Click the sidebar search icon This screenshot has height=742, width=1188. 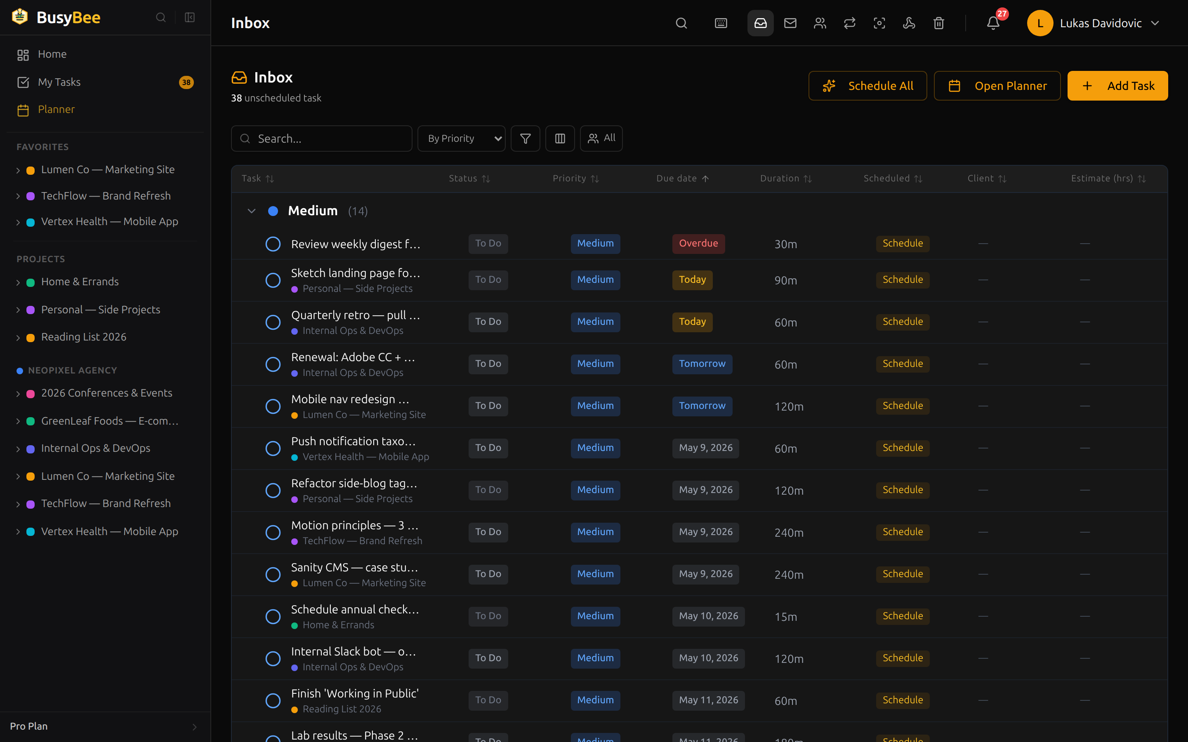(x=160, y=18)
